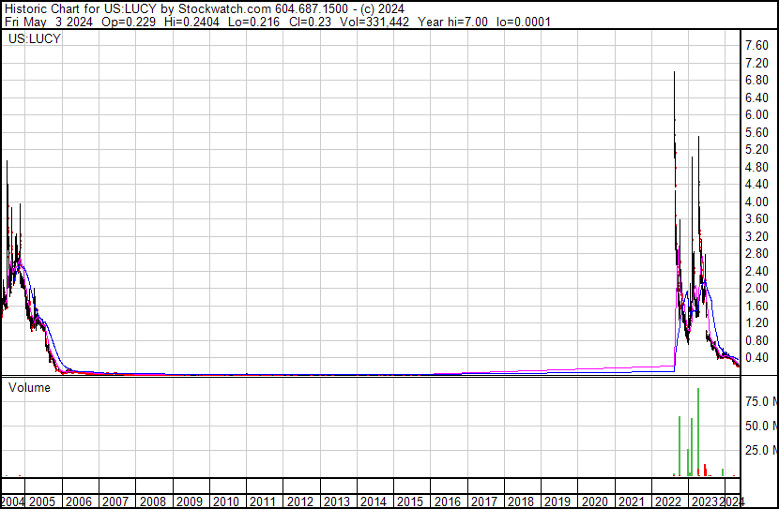Viewport: 779px width, 509px height.
Task: Click the 5.60 price axis label
Action: (757, 132)
